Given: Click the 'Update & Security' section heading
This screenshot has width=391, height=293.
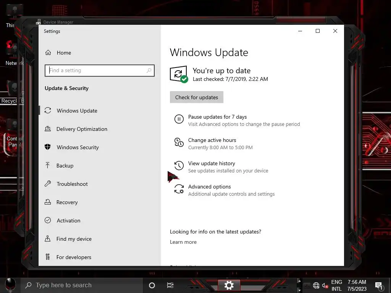Looking at the screenshot, I should pyautogui.click(x=66, y=88).
